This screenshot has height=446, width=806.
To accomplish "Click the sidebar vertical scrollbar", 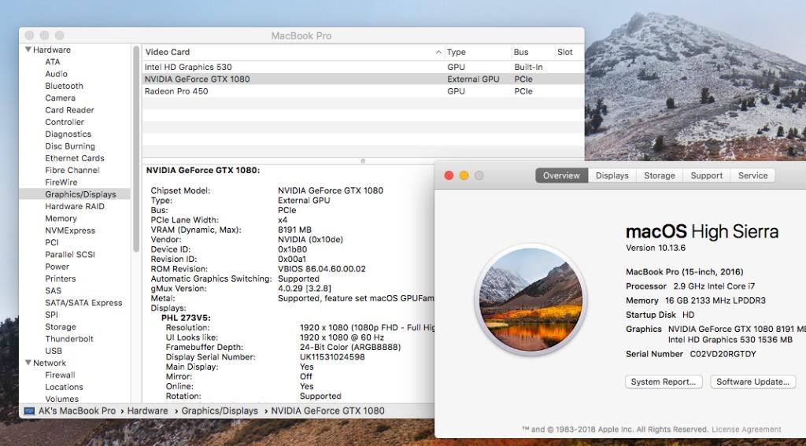I will tap(136, 149).
